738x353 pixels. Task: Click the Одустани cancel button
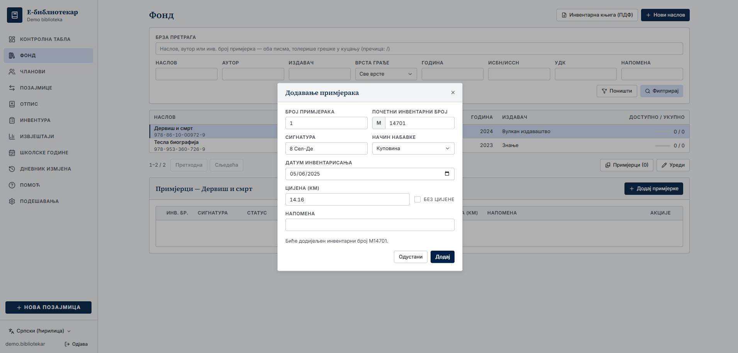point(411,257)
